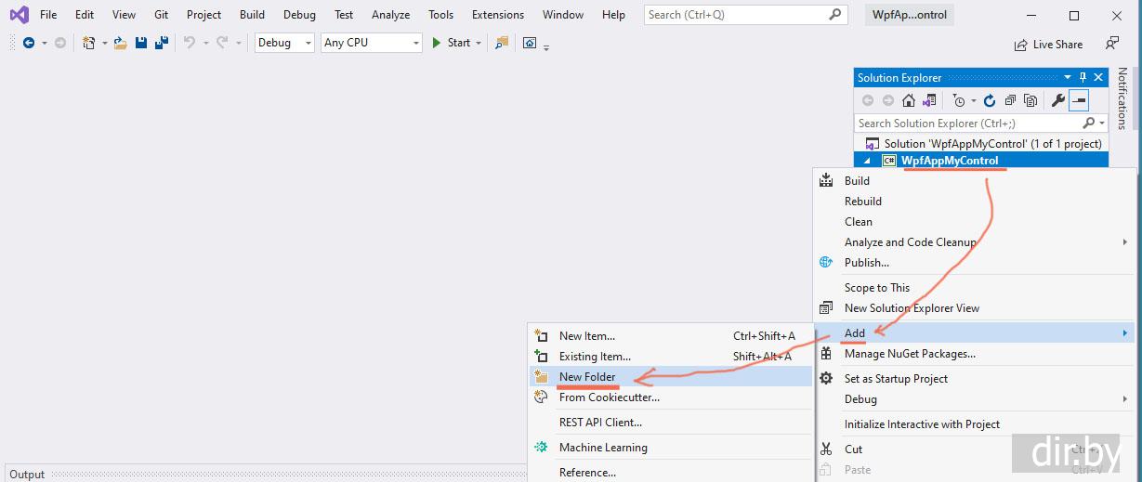The image size is (1142, 482).
Task: Select Existing Item... in the Add submenu
Action: coord(670,357)
